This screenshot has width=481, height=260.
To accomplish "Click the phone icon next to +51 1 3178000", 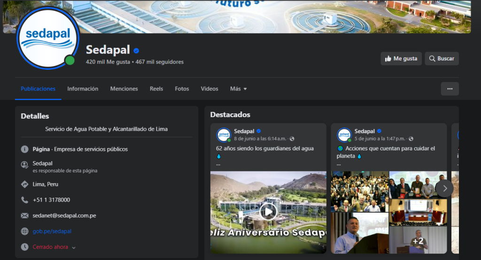I will 25,200.
